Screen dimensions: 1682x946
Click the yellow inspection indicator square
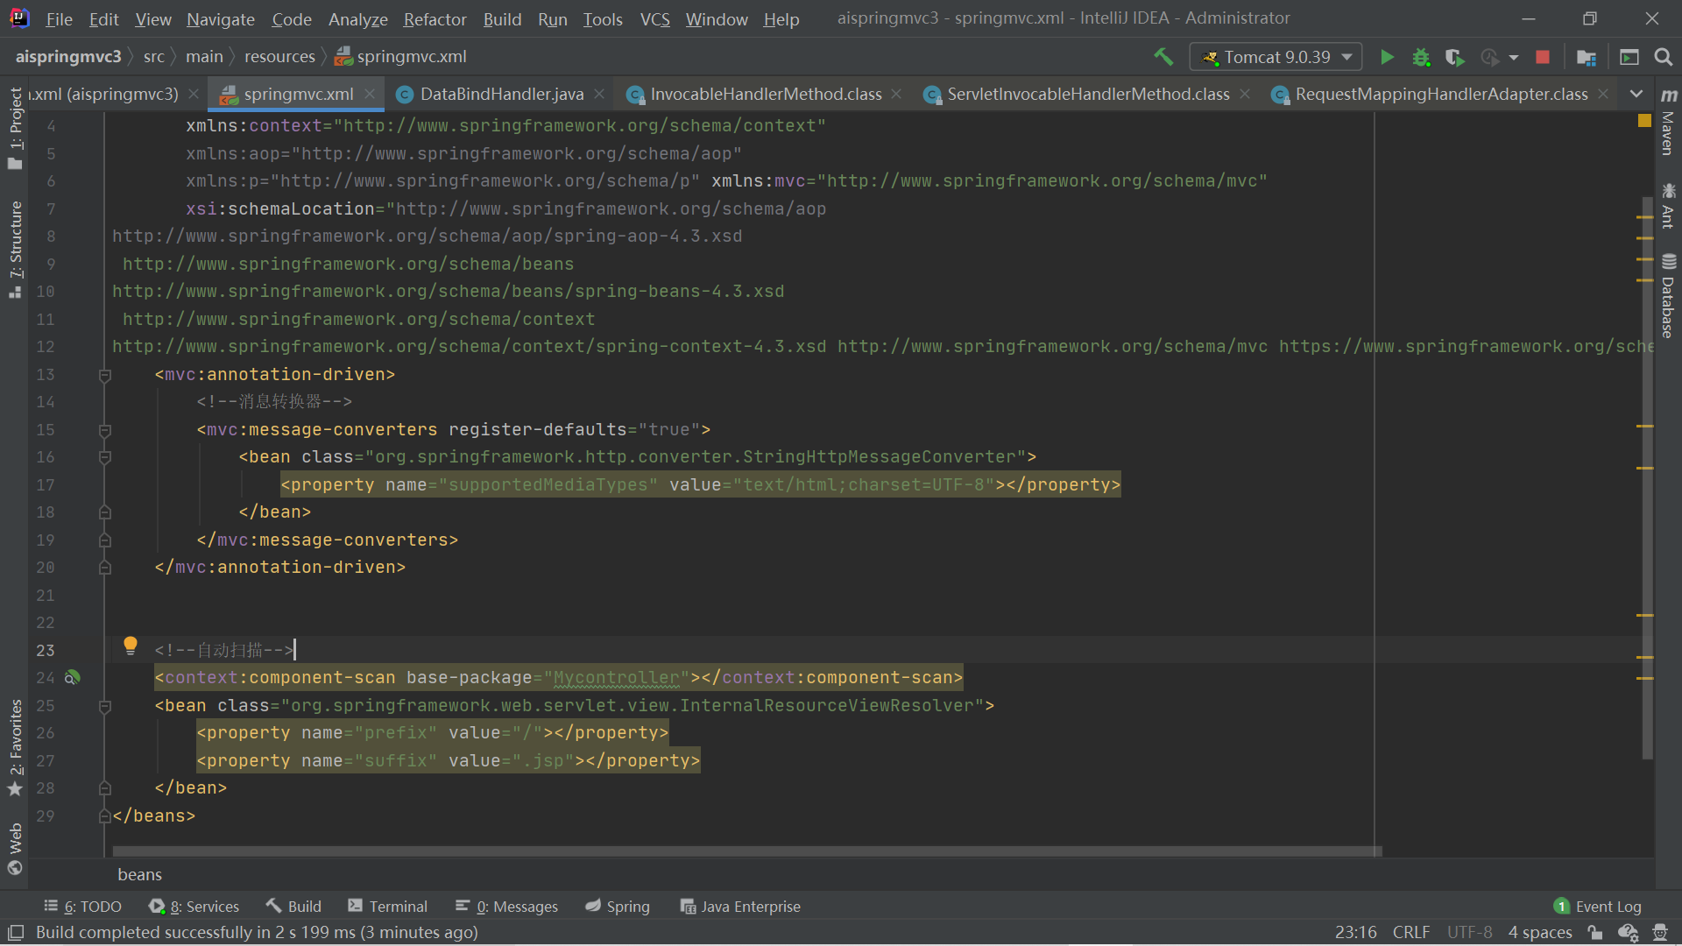pyautogui.click(x=1644, y=121)
